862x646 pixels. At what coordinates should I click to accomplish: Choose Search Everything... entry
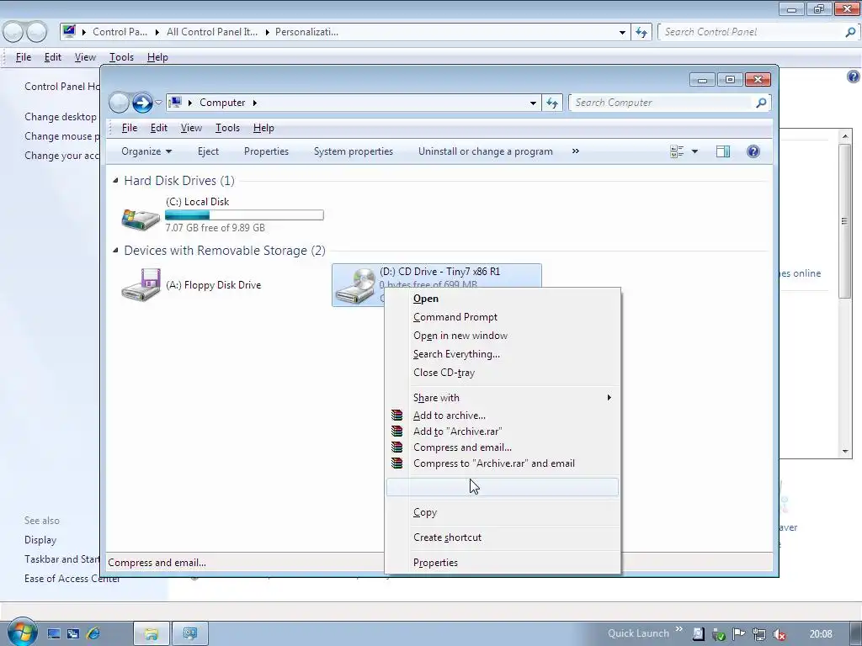456,354
